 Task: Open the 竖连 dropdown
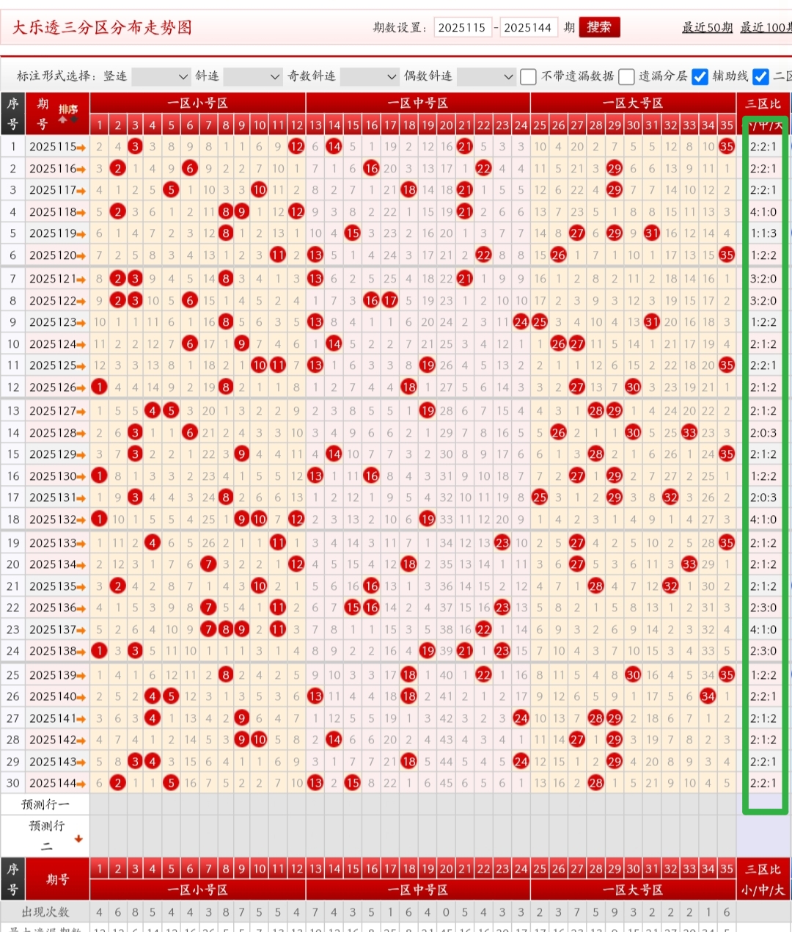(161, 76)
